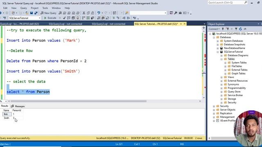Click the Filter funnel icon in Object Explorer
The height and width of the screenshot is (147, 262).
pyautogui.click(x=236, y=29)
